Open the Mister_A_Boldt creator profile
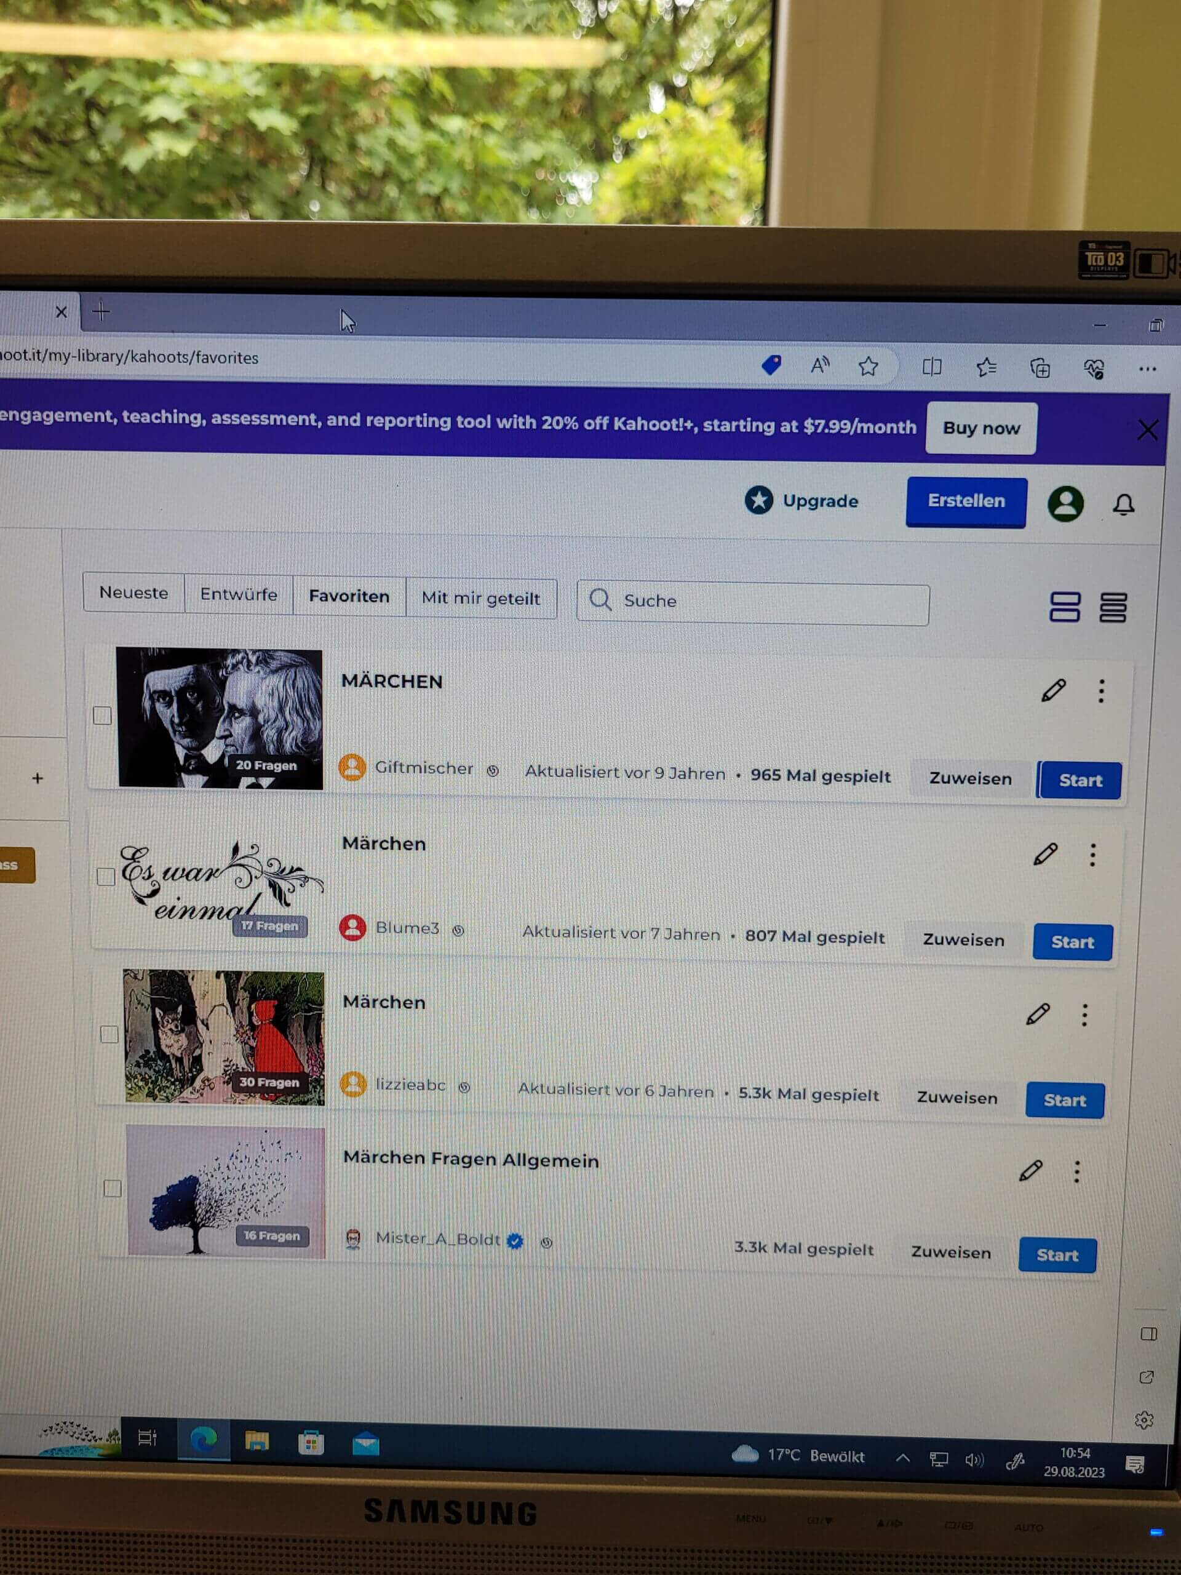The height and width of the screenshot is (1575, 1181). point(434,1239)
